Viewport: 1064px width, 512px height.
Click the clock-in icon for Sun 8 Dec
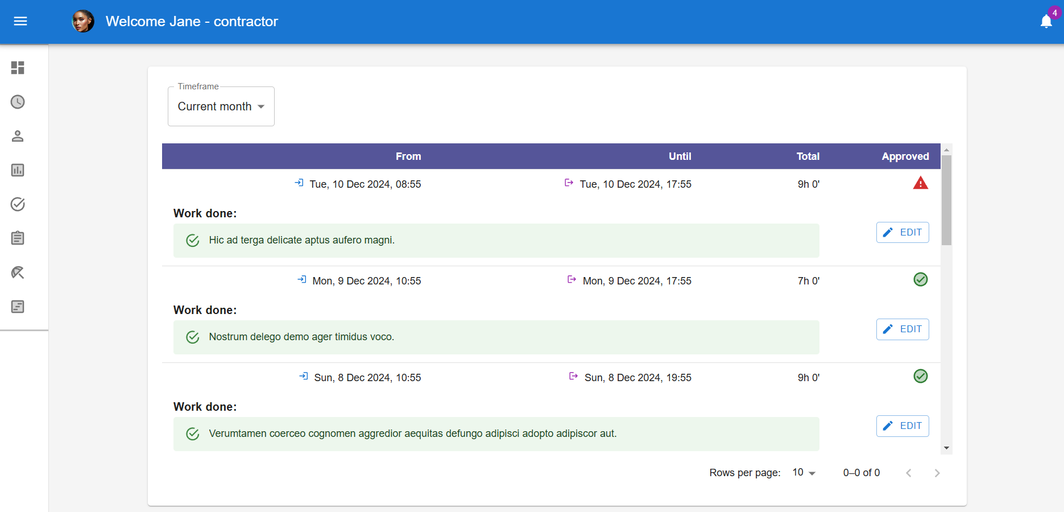click(x=304, y=376)
